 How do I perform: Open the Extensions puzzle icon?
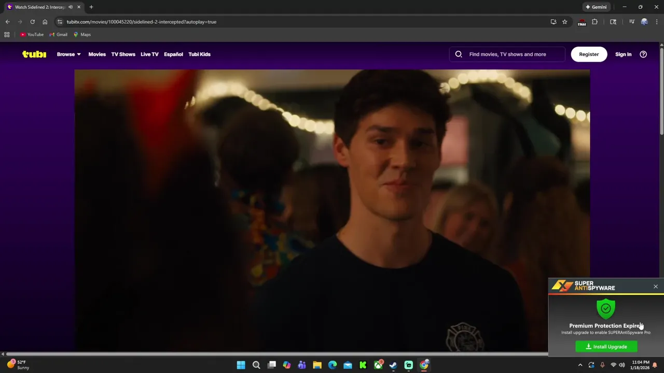tap(594, 22)
